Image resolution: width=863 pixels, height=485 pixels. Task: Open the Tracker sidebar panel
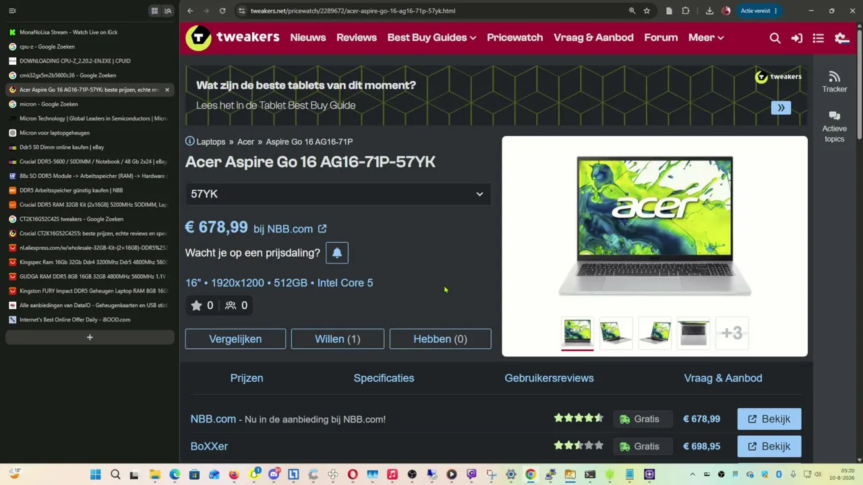[835, 82]
